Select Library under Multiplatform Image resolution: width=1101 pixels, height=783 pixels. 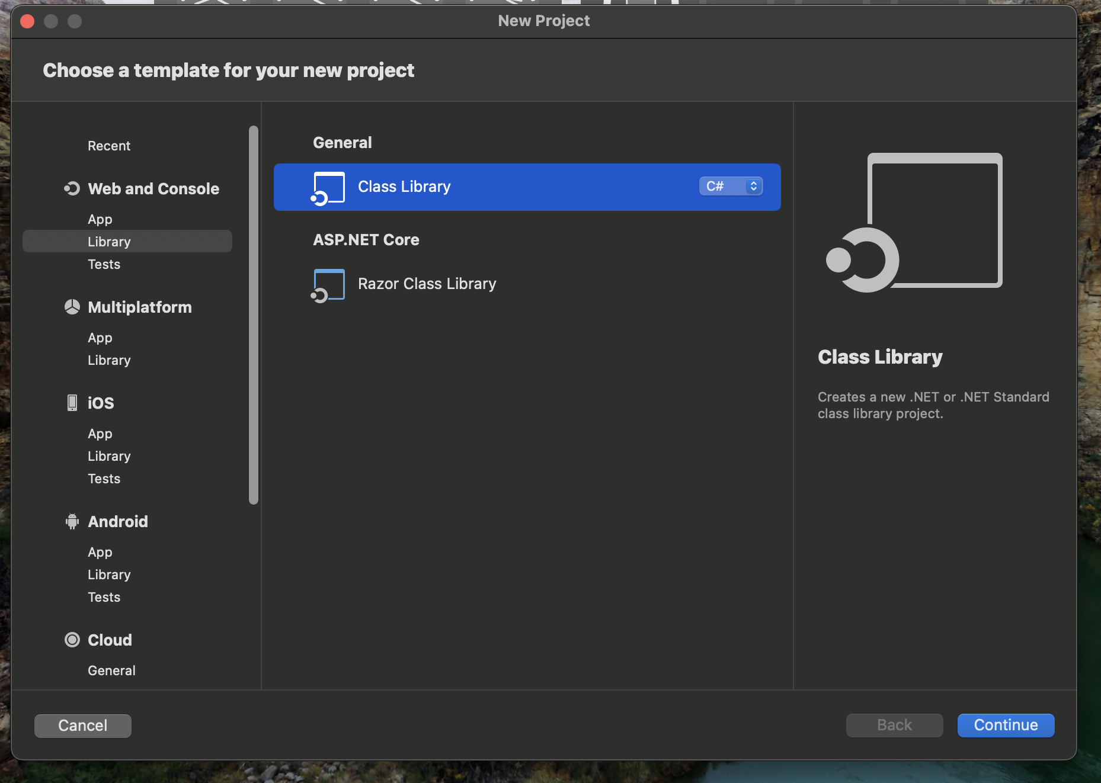coord(109,360)
